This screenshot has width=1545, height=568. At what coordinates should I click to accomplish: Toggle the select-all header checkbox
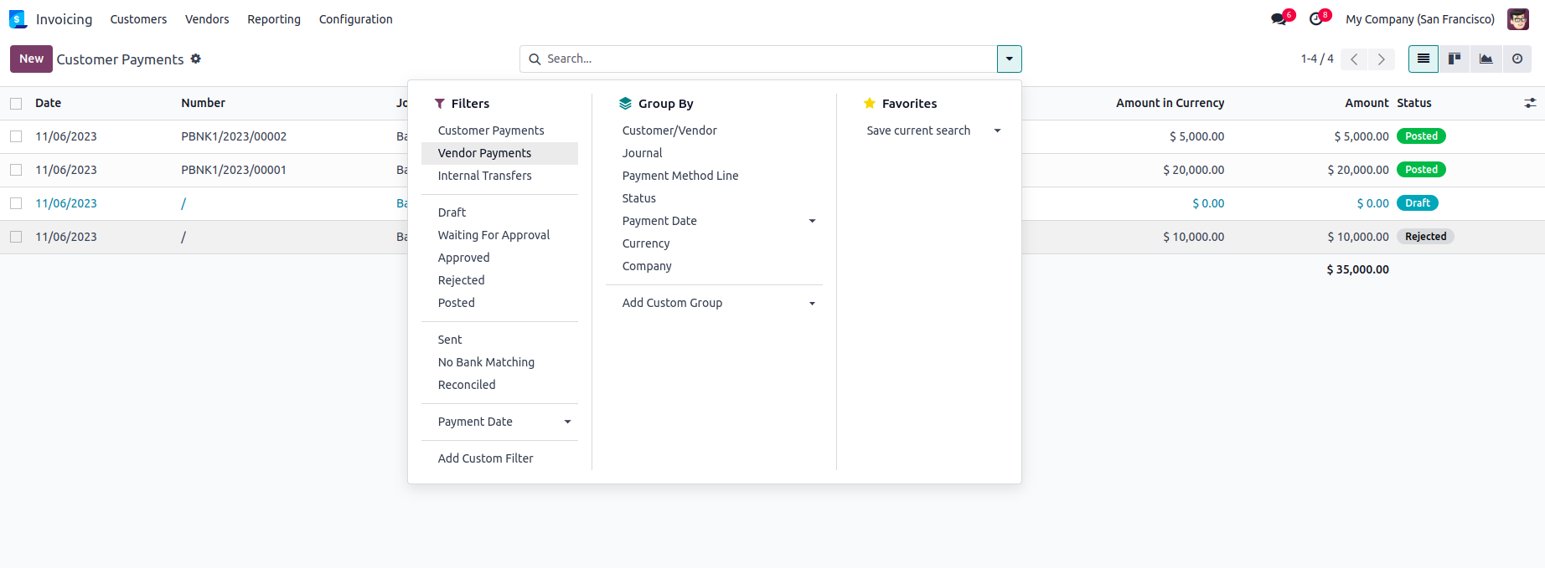pos(16,104)
